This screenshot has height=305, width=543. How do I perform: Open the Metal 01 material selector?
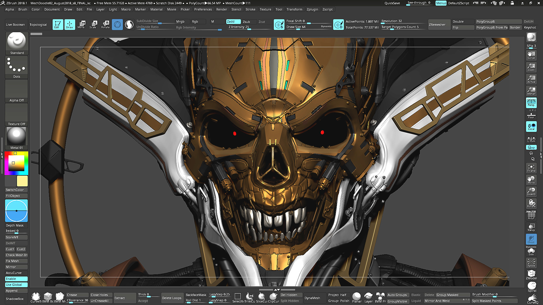(x=17, y=138)
